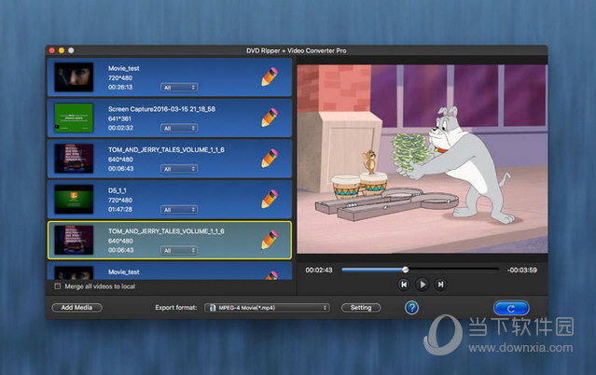The height and width of the screenshot is (375, 596).
Task: Enable Merge all videos to local checkbox
Action: [58, 286]
